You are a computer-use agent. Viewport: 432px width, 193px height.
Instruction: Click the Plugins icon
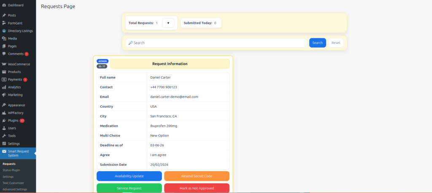[4, 121]
